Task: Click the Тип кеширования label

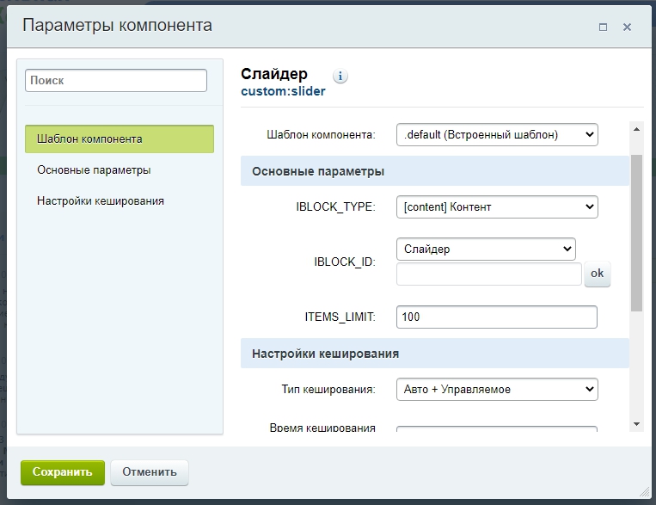Action: [x=328, y=390]
